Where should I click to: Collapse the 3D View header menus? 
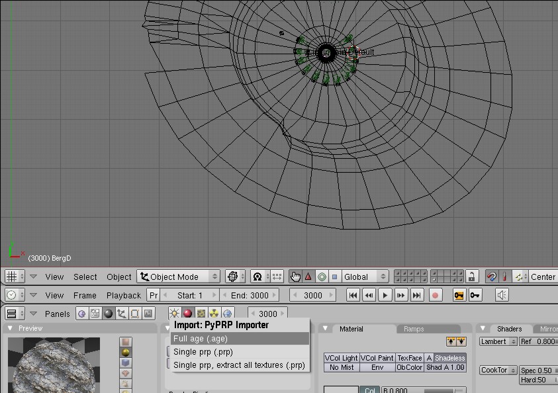click(x=34, y=277)
